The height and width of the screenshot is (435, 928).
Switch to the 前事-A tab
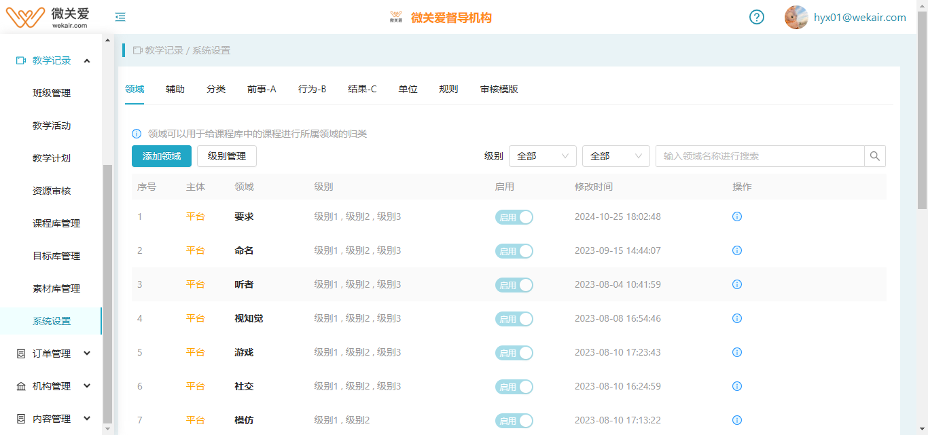click(x=262, y=89)
